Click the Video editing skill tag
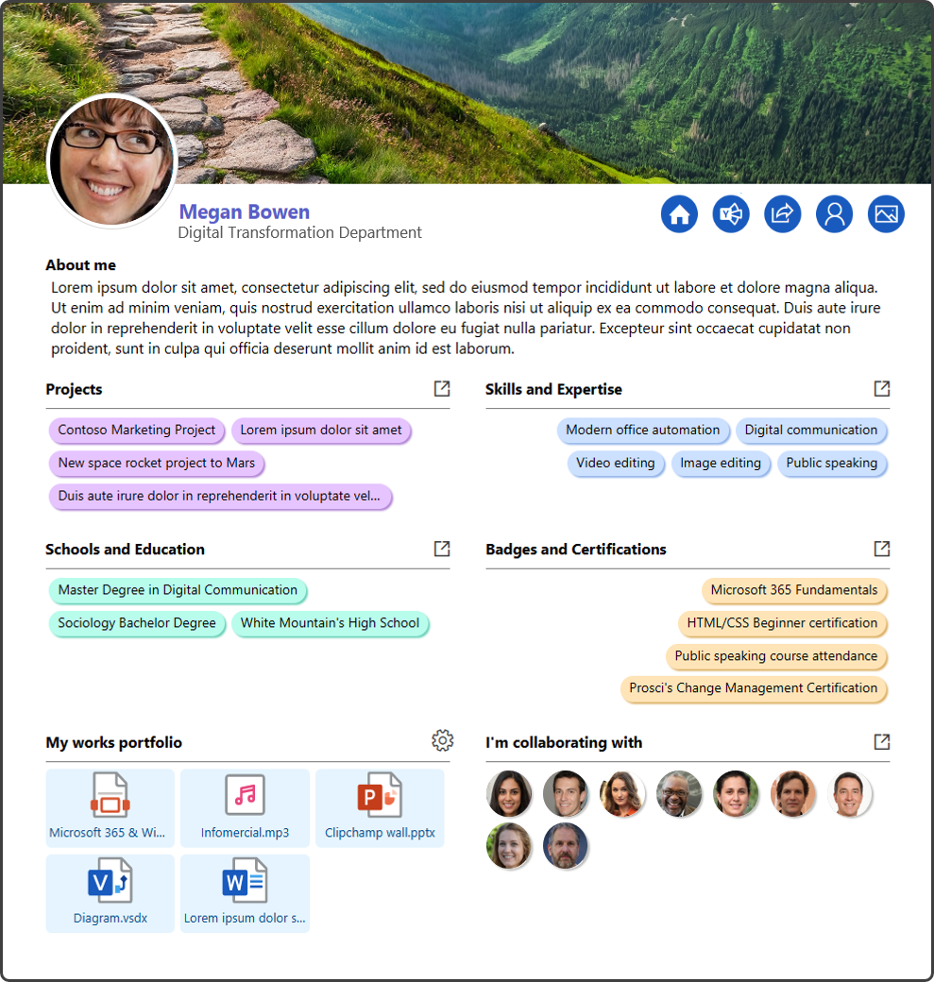 click(616, 464)
